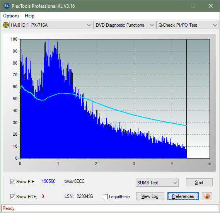Click the Start button
Screen dimensions: 220x213
click(199, 182)
